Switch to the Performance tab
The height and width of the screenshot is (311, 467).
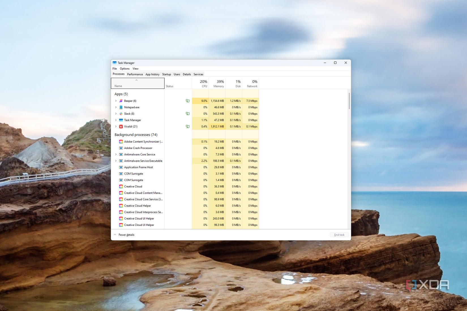(x=135, y=74)
